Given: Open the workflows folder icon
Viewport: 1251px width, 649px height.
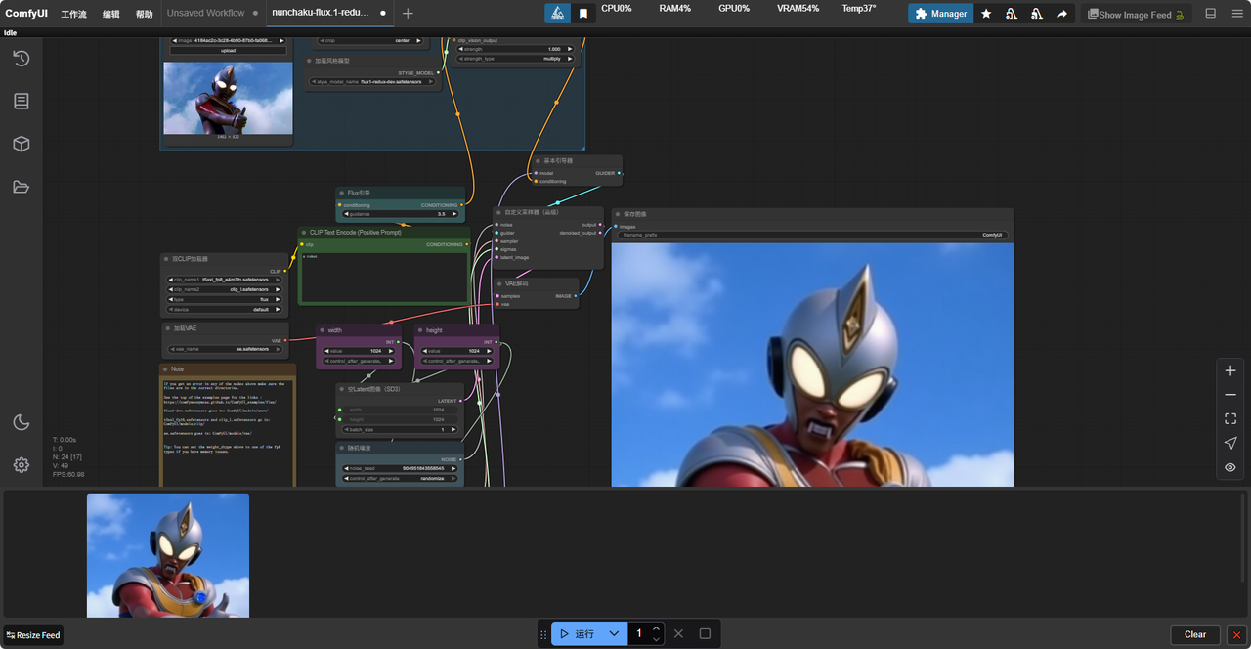Looking at the screenshot, I should 21,187.
